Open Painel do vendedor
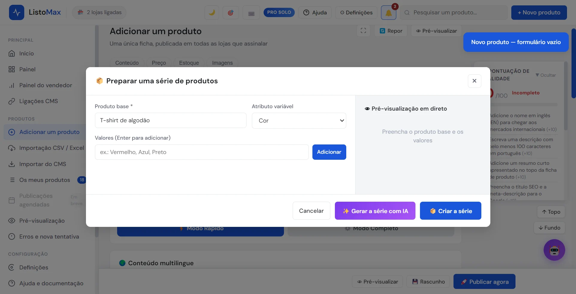Screen dimensions: 576x294 (46, 85)
